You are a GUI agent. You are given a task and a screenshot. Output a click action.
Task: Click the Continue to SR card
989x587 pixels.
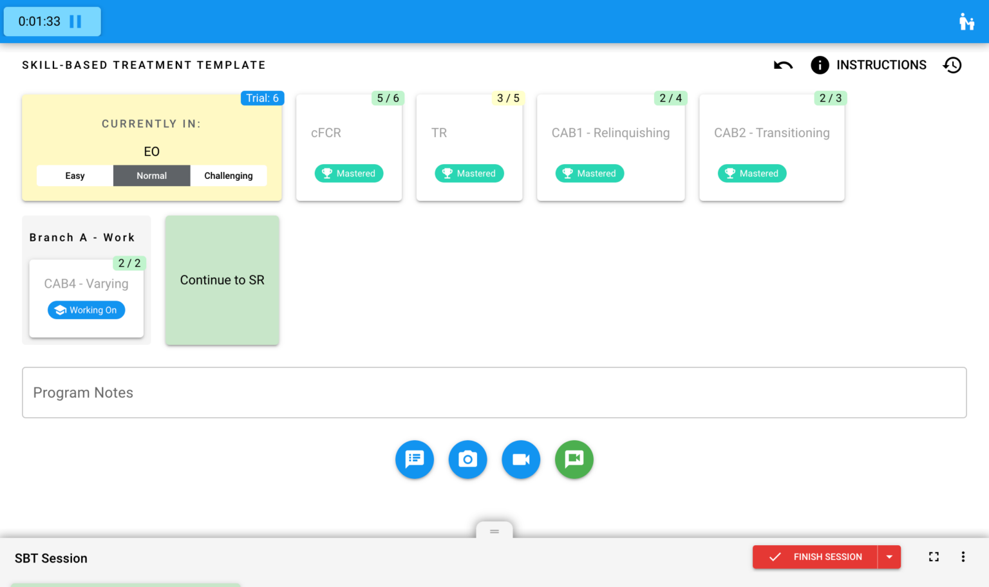[x=222, y=280]
